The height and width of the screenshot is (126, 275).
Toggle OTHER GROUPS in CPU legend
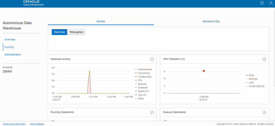(x=255, y=86)
